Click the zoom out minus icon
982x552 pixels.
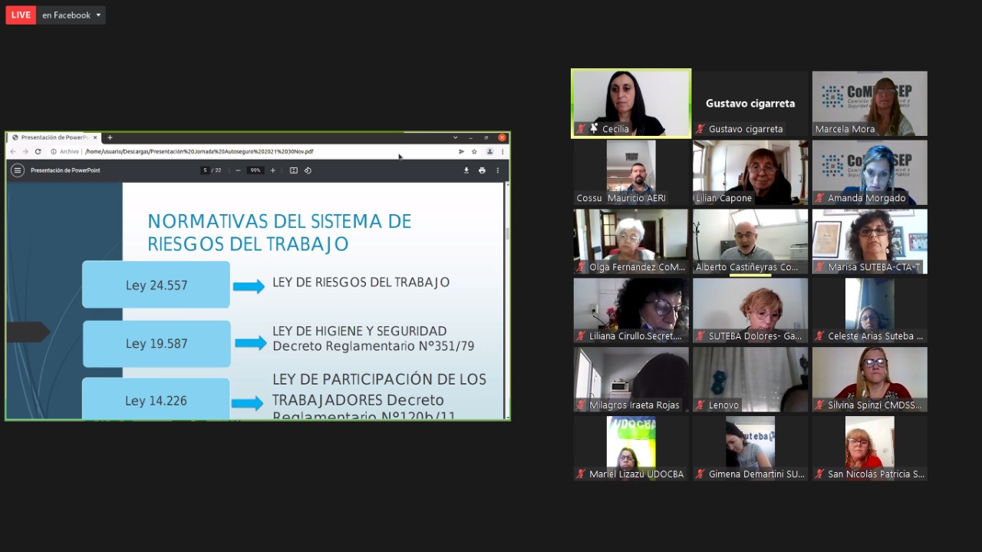click(239, 170)
